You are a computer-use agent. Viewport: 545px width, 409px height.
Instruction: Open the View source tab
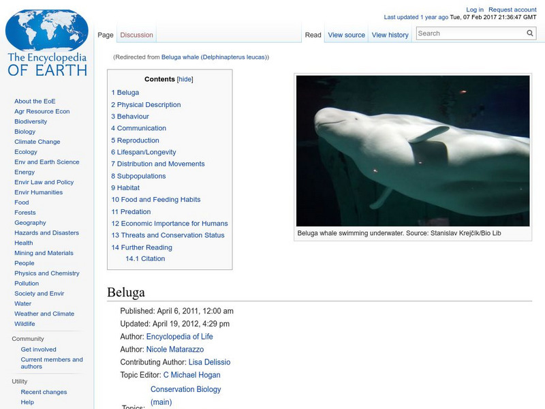coord(346,35)
